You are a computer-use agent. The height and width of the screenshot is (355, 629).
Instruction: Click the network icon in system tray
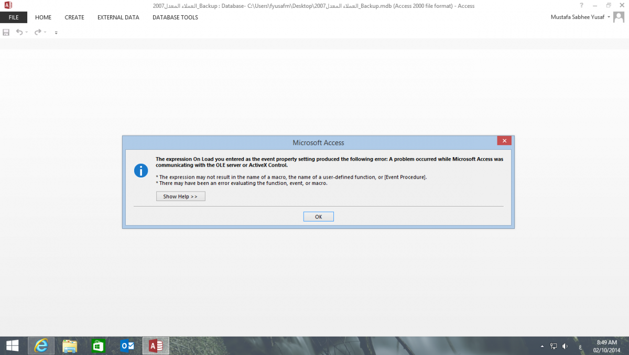[x=554, y=346]
